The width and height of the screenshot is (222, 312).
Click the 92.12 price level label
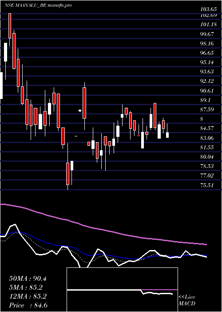point(207,82)
